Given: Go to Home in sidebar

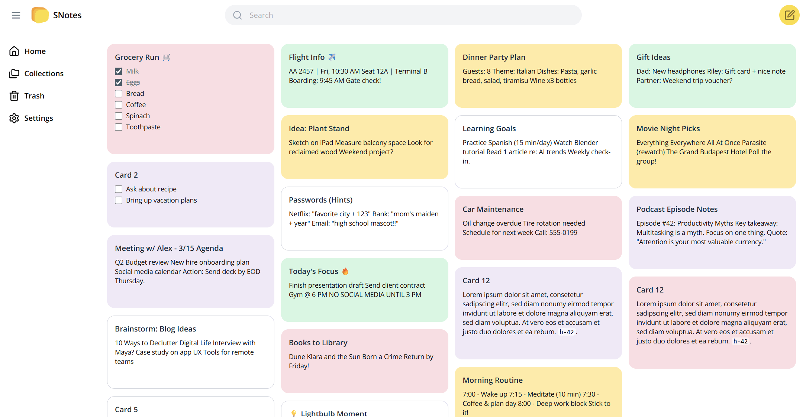Looking at the screenshot, I should [35, 51].
